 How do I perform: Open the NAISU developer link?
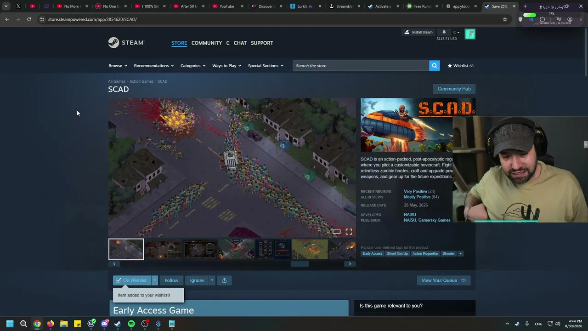pyautogui.click(x=410, y=215)
